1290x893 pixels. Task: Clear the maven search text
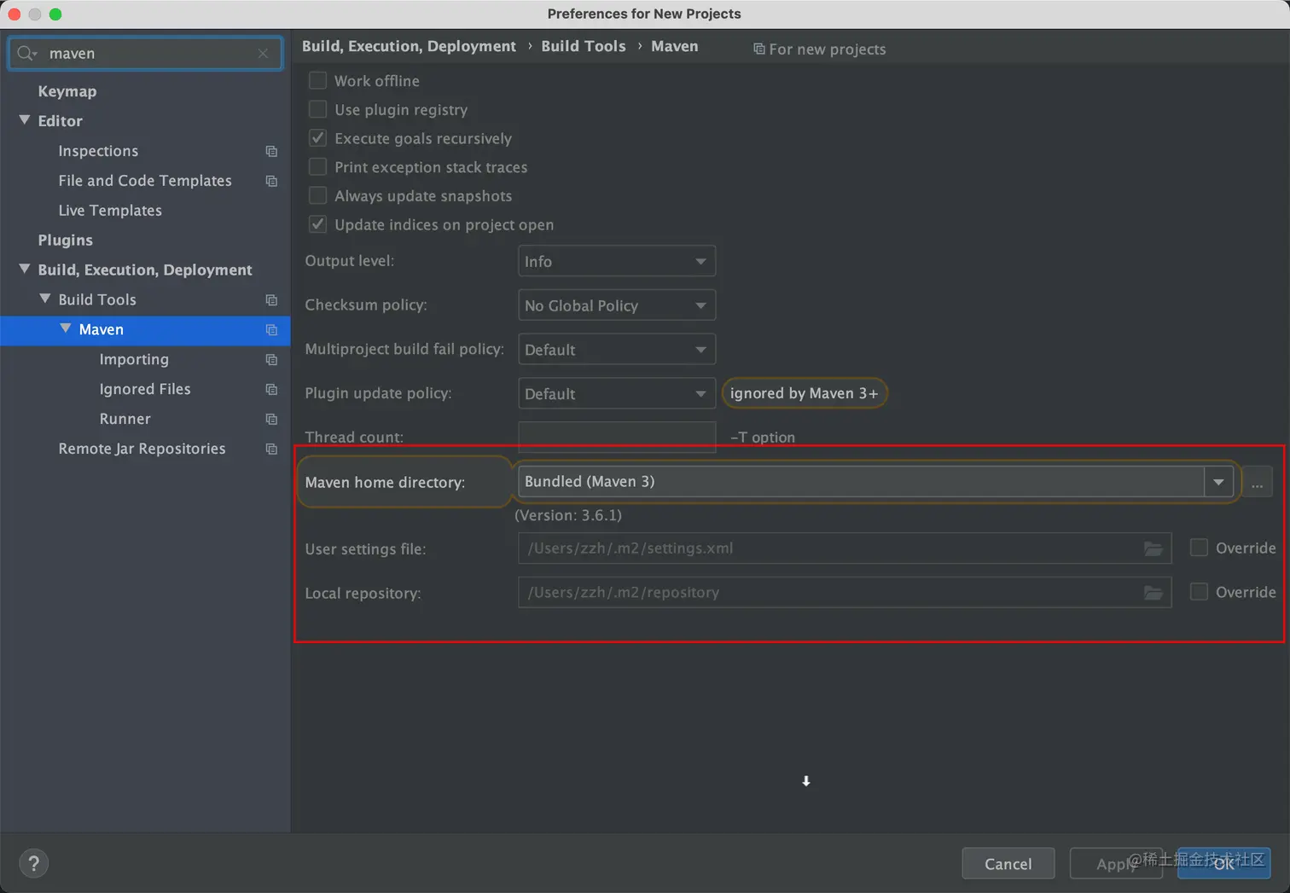[263, 54]
